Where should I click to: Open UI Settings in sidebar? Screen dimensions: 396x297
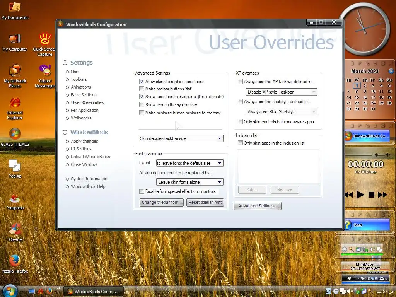tap(81, 149)
